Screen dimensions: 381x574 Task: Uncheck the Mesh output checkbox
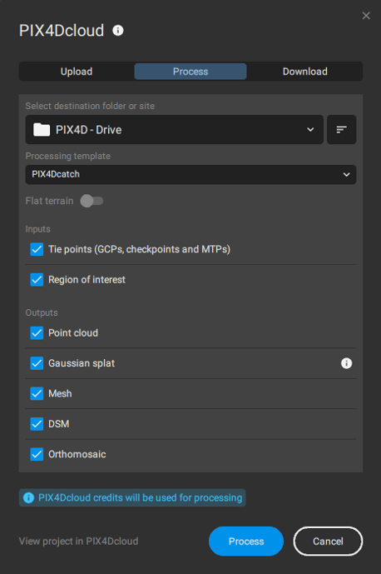click(x=37, y=393)
